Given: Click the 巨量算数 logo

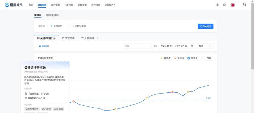Looking at the screenshot, I should click(x=14, y=5).
